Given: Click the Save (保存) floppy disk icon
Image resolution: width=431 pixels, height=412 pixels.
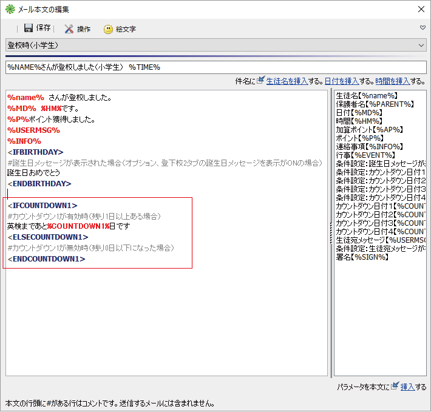Looking at the screenshot, I should point(28,29).
